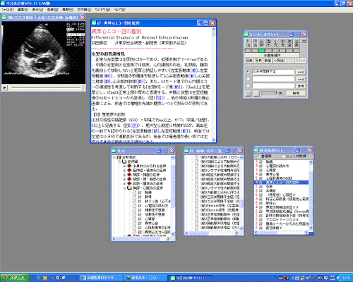Click the 写真 filter button in palette
353x282 pixels.
pos(258,61)
